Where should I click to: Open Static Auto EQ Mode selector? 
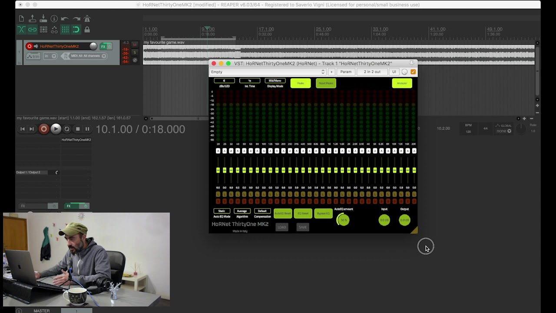(222, 211)
